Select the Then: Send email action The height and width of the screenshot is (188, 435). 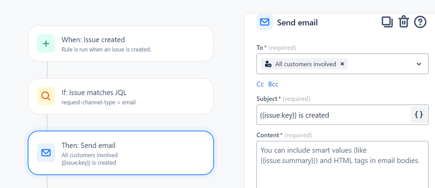121,153
